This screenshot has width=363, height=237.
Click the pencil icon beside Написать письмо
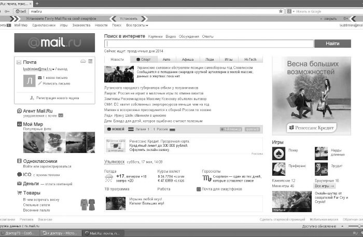tap(40, 83)
